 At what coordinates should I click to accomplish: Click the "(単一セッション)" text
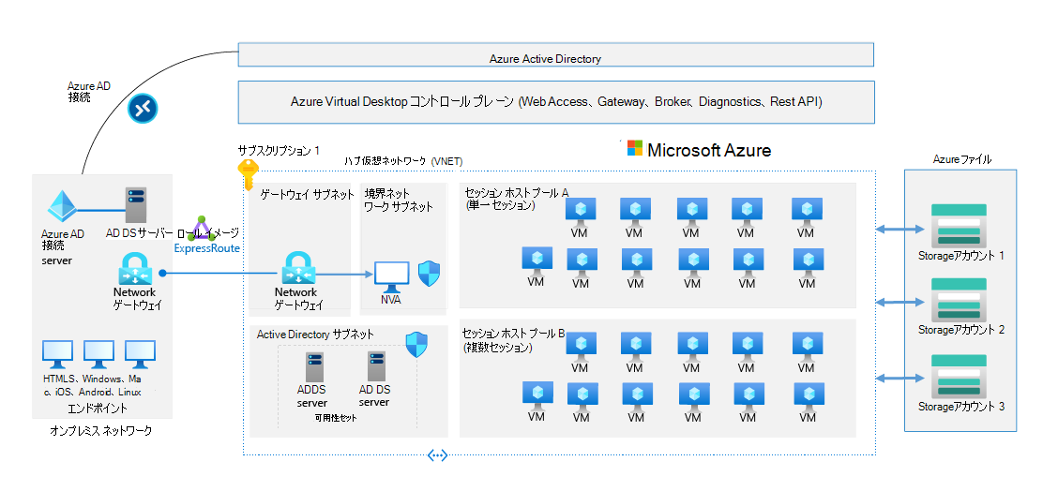(x=500, y=206)
